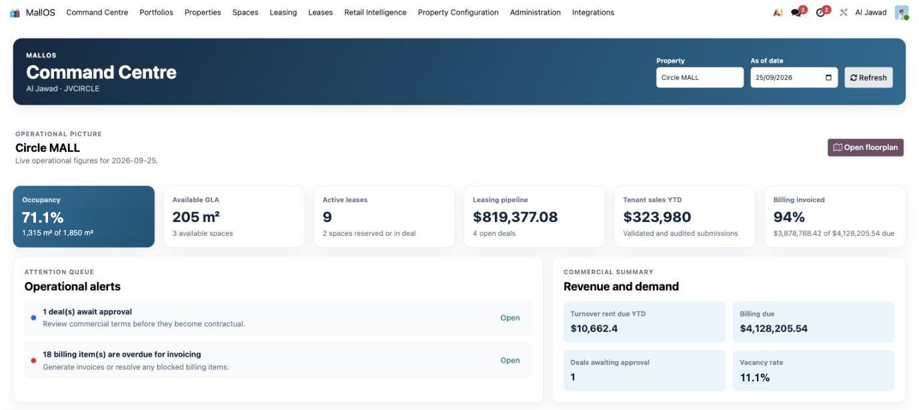This screenshot has height=410, width=919.
Task: Go to the Integrations menu
Action: (x=594, y=13)
